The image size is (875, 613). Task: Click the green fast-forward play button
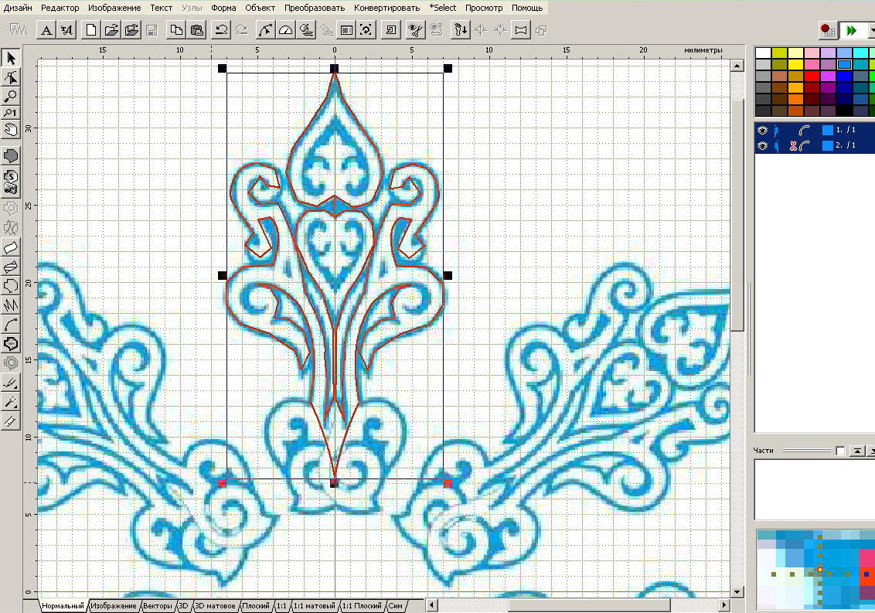851,30
